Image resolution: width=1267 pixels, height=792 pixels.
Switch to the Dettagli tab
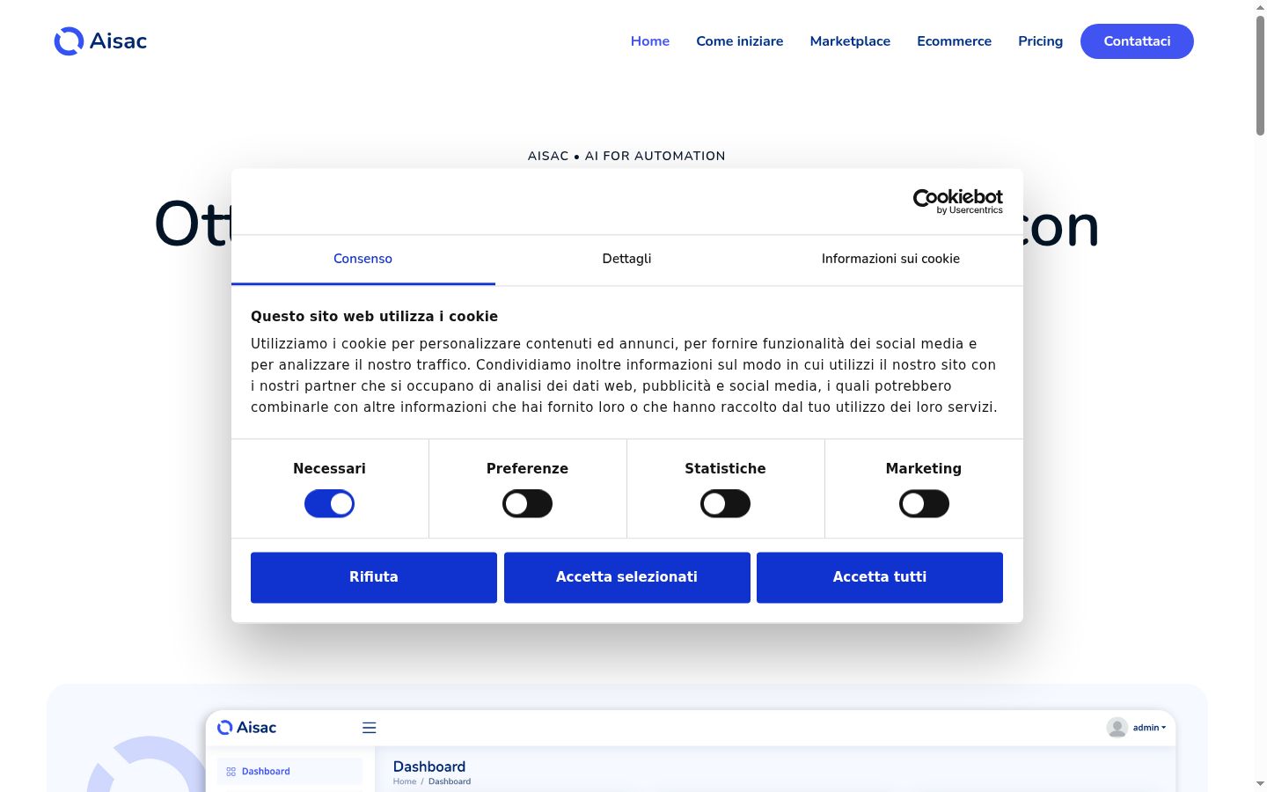point(626,260)
